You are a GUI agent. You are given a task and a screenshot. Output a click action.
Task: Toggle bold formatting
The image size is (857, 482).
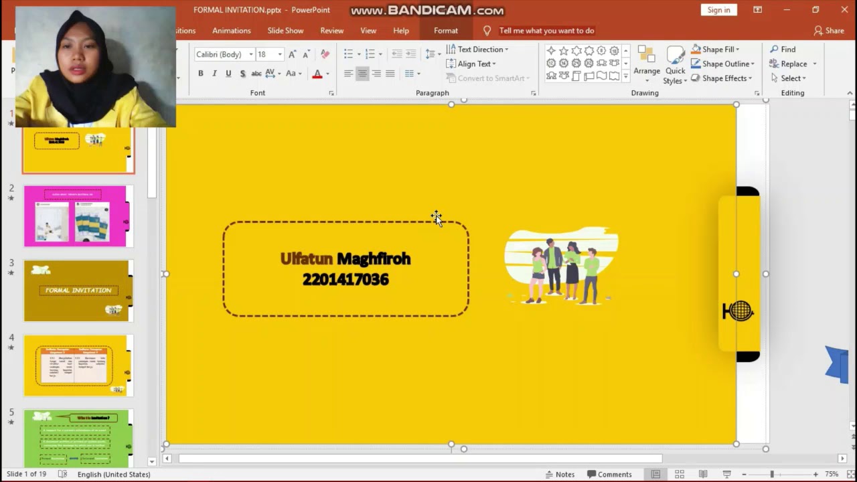200,74
